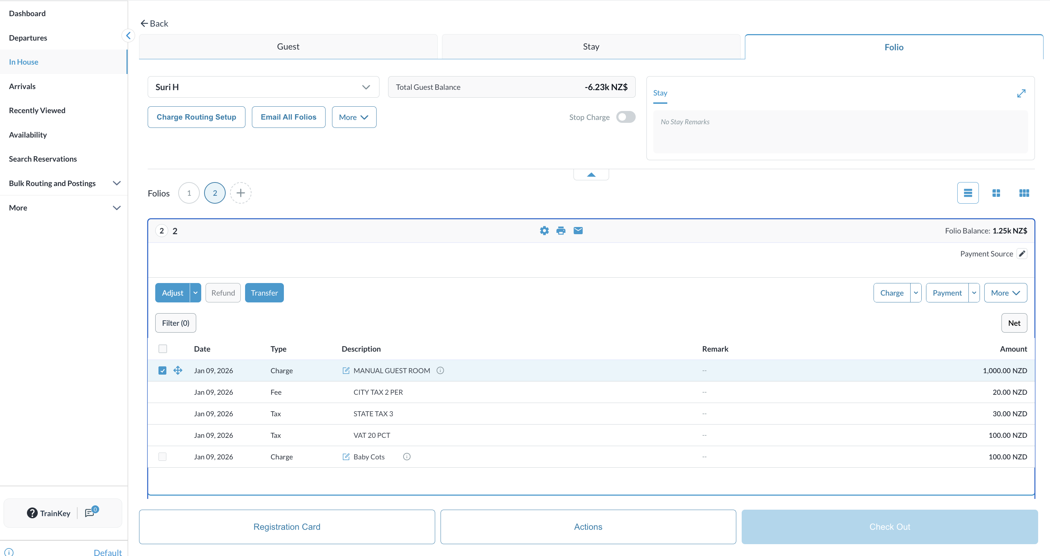Check the Baby Cots row checkbox
Viewport: 1050px width, 556px height.
coord(162,457)
